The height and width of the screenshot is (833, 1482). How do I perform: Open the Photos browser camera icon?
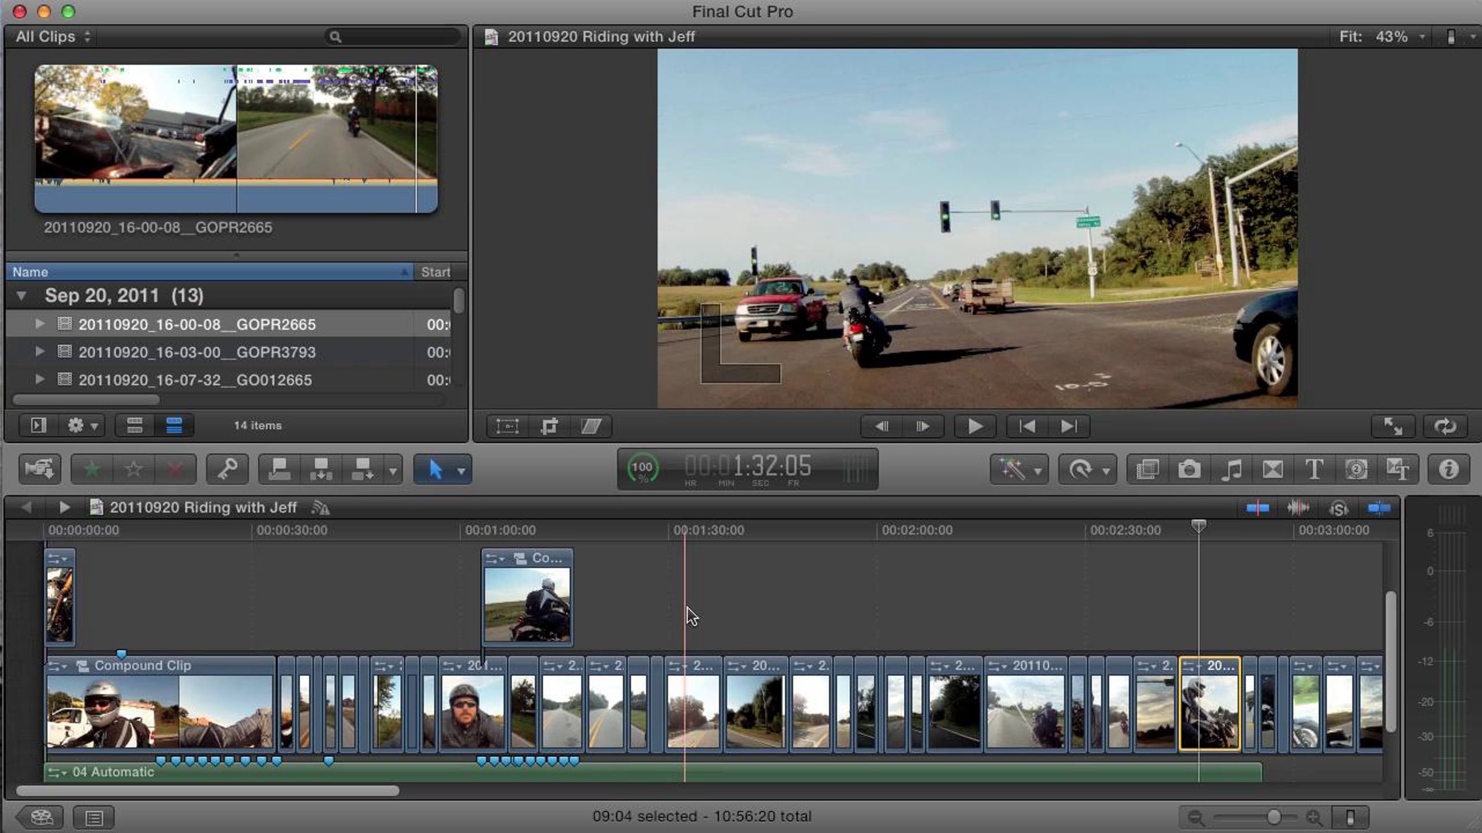tap(1189, 470)
